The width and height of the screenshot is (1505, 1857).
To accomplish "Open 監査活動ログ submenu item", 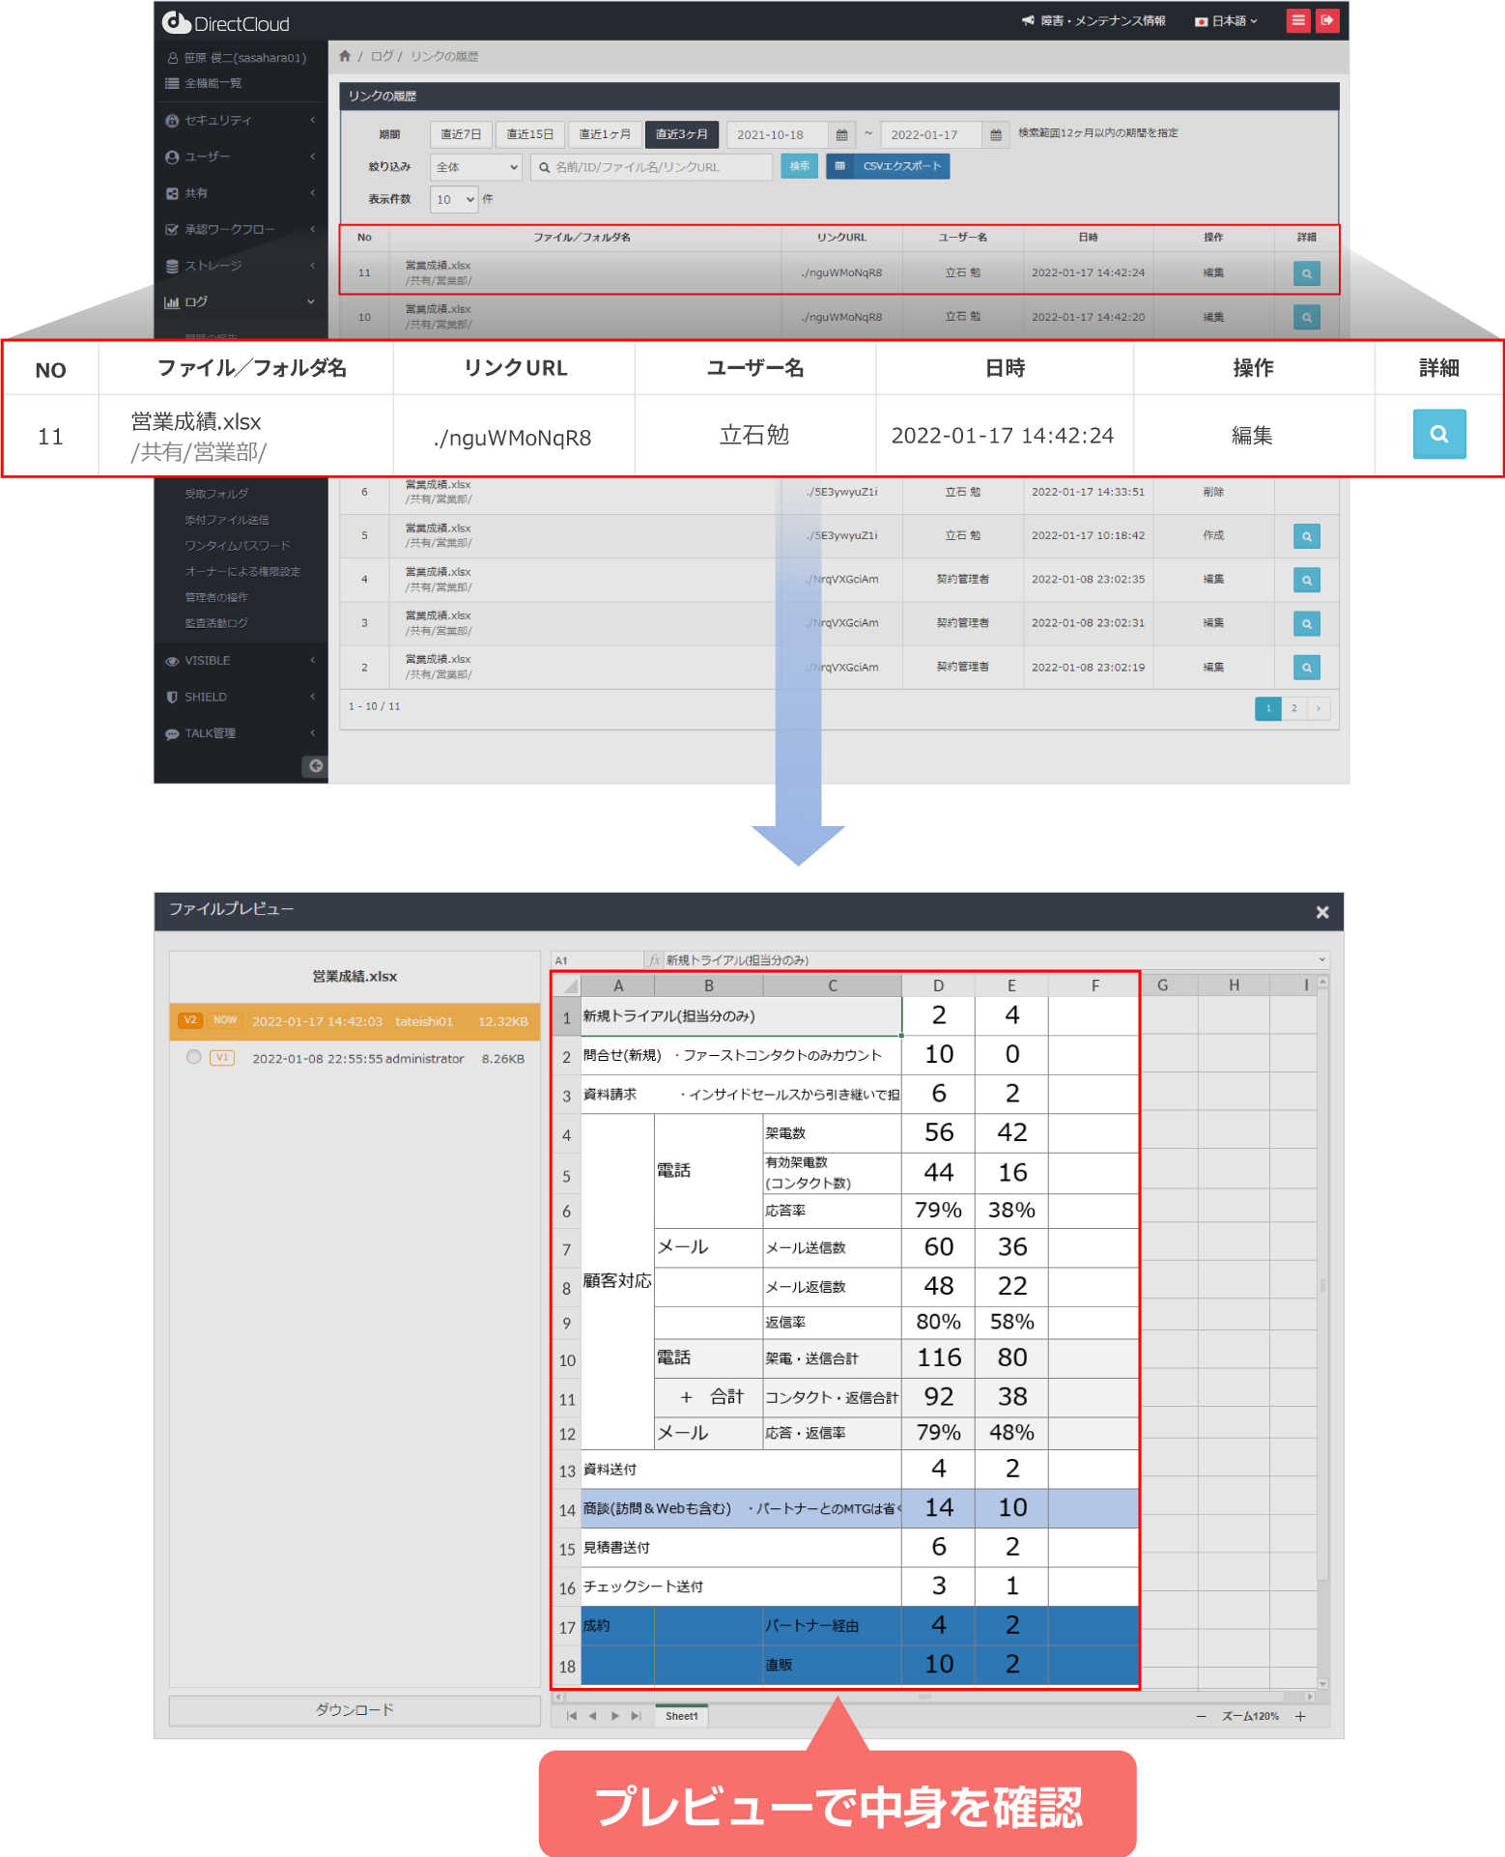I will point(216,623).
